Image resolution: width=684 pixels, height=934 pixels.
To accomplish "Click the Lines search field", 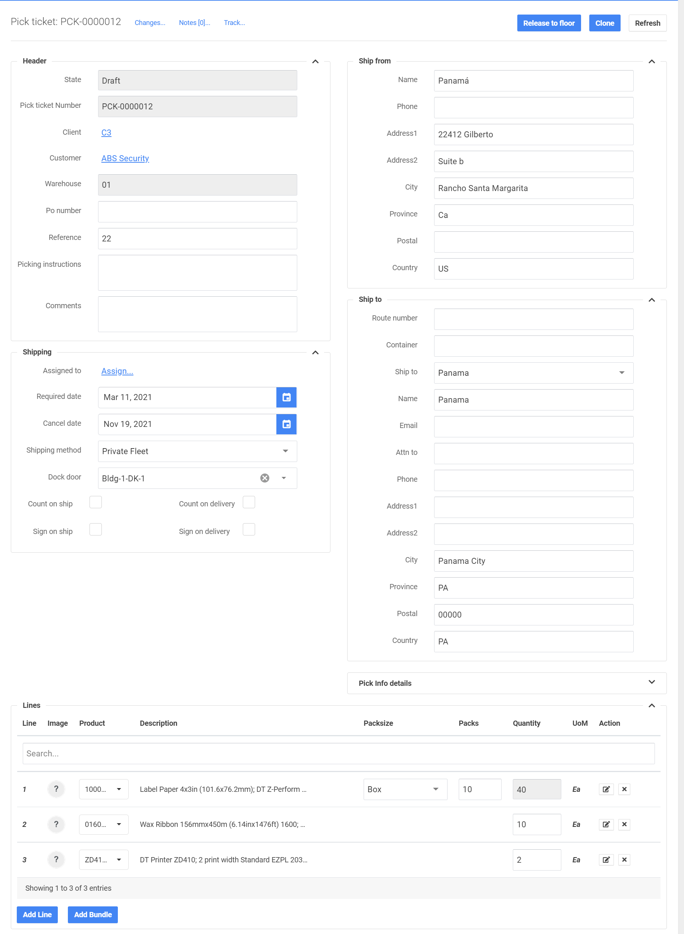I will click(x=338, y=753).
